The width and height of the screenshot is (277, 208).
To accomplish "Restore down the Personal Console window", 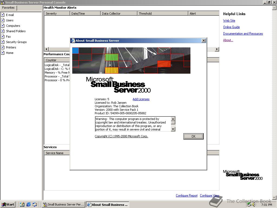I will [x=269, y=2].
